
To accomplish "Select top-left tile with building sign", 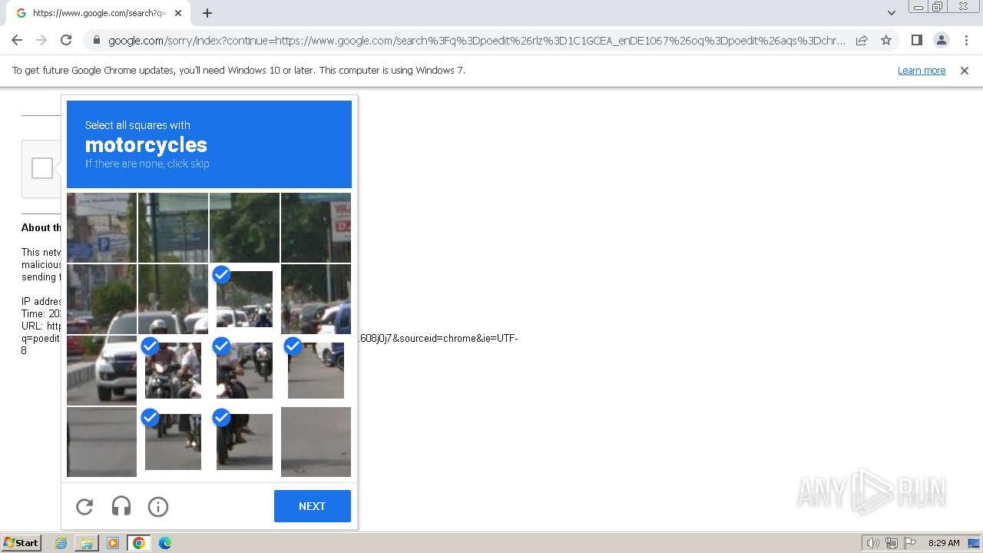I will [x=101, y=227].
